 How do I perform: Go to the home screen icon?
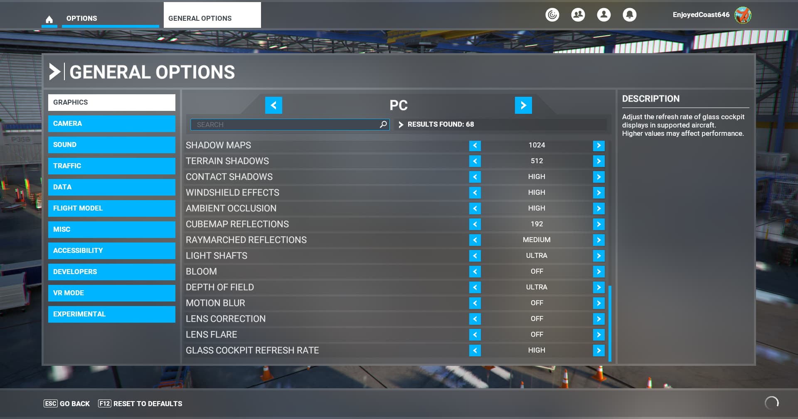tap(49, 19)
